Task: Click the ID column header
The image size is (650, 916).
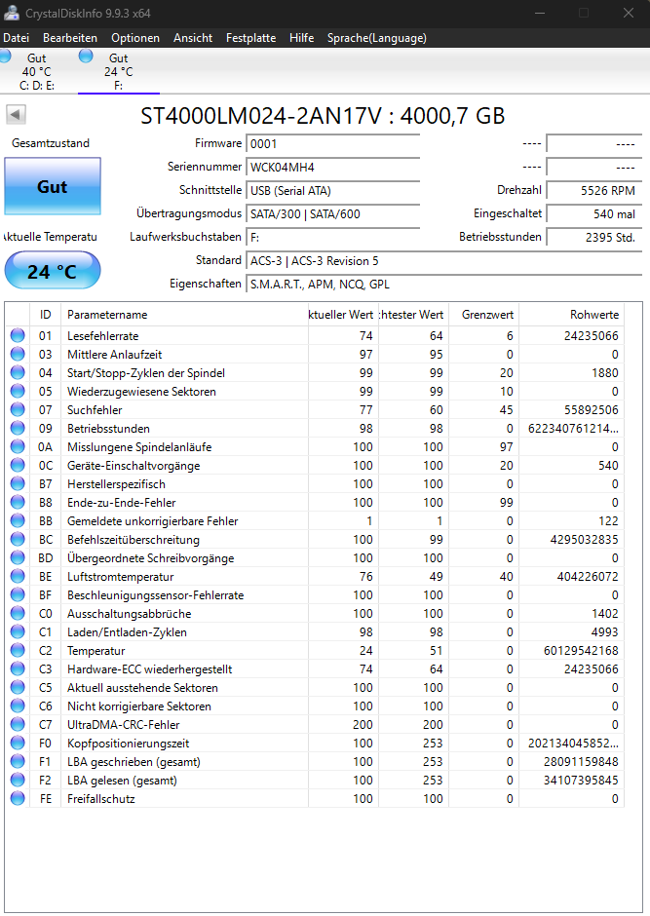Action: [46, 315]
